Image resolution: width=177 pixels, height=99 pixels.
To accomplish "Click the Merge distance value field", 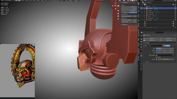I will click(166, 59).
